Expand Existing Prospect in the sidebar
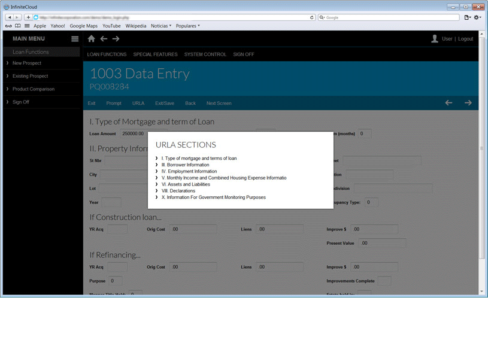This screenshot has width=488, height=337. point(30,76)
